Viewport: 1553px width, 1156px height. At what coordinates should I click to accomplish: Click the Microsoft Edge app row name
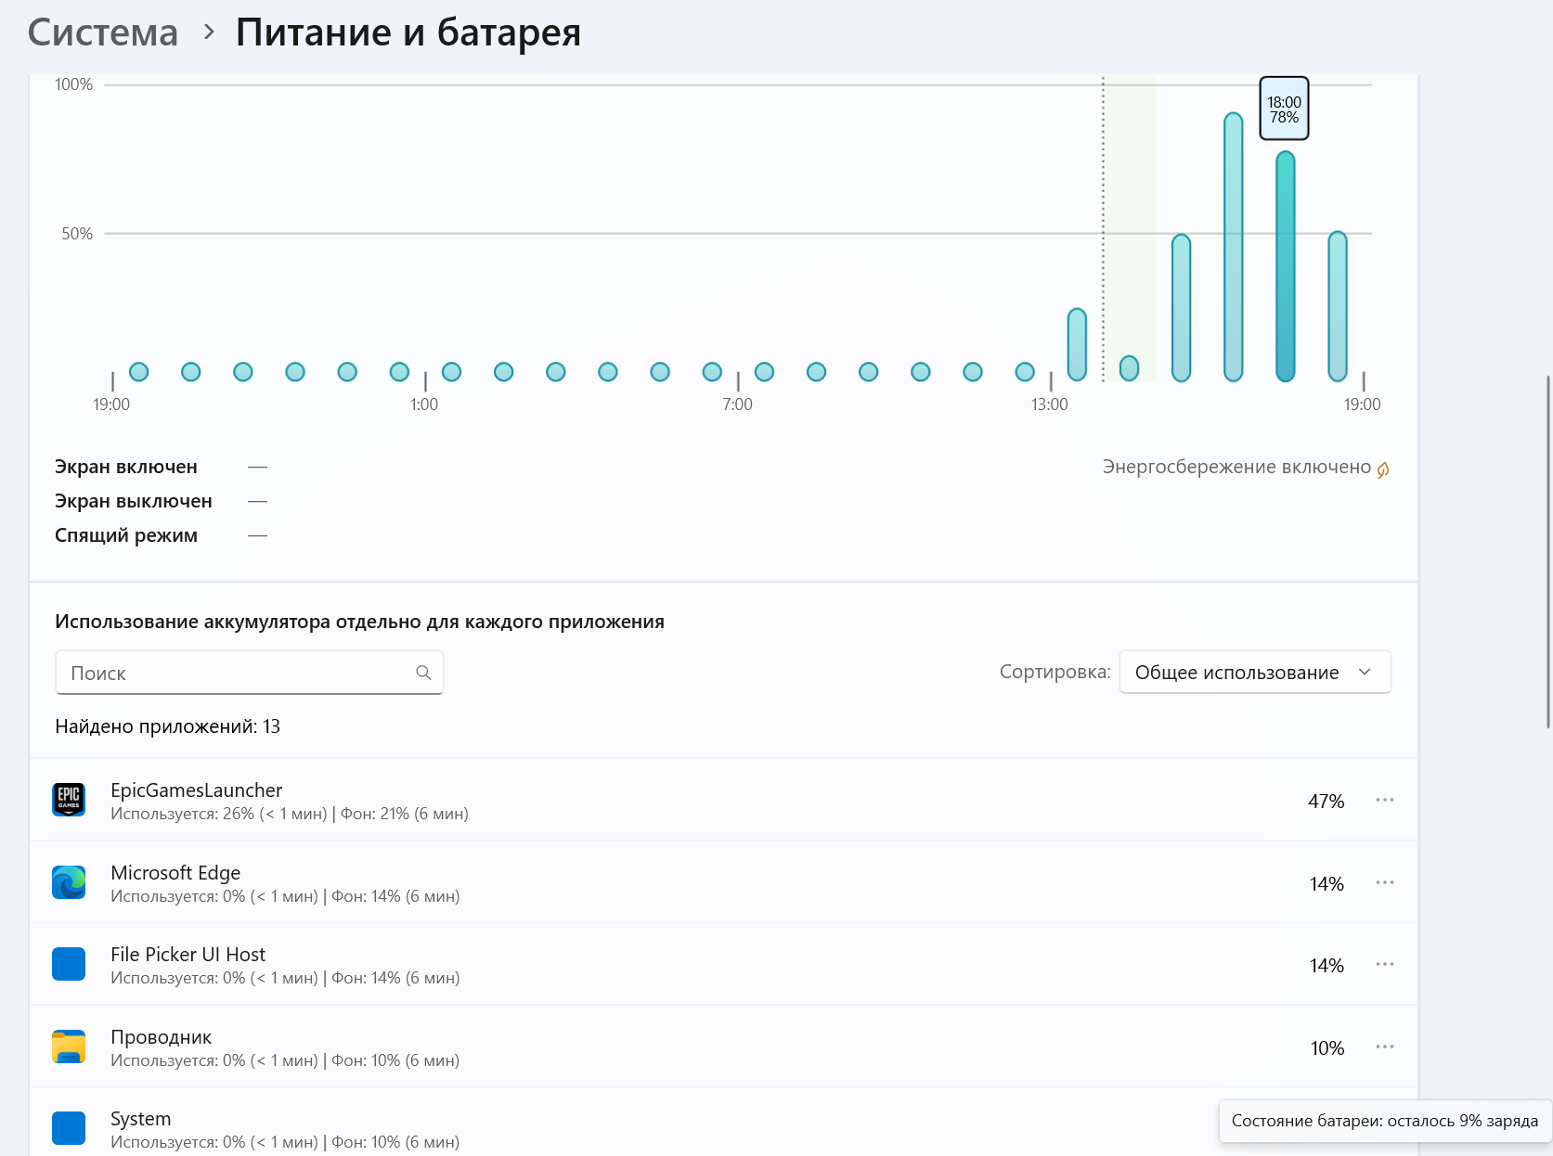(175, 873)
